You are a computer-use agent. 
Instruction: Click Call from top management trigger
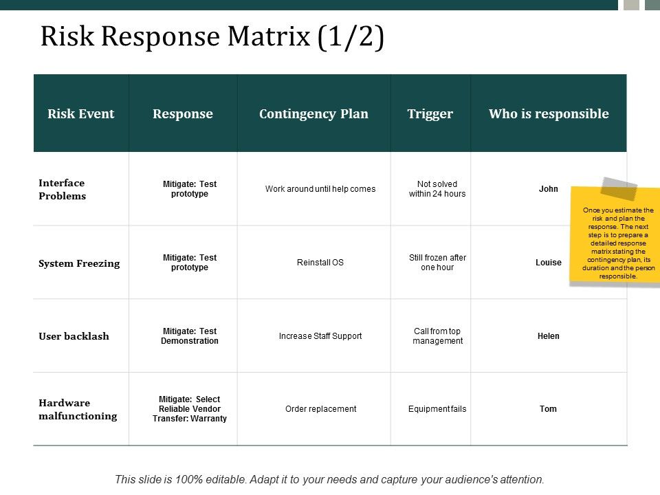[437, 336]
